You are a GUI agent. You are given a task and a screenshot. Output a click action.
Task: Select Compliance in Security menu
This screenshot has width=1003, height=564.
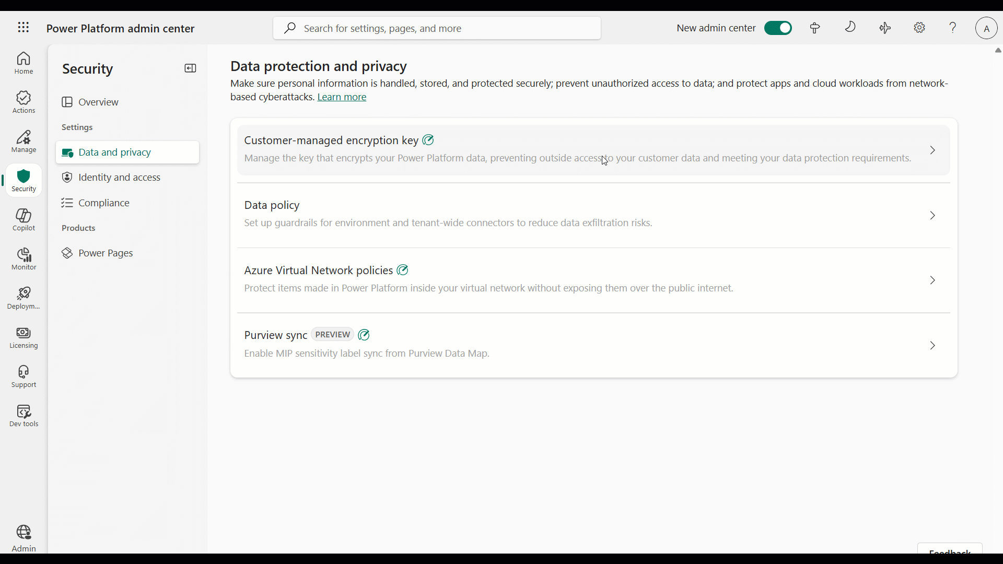104,203
